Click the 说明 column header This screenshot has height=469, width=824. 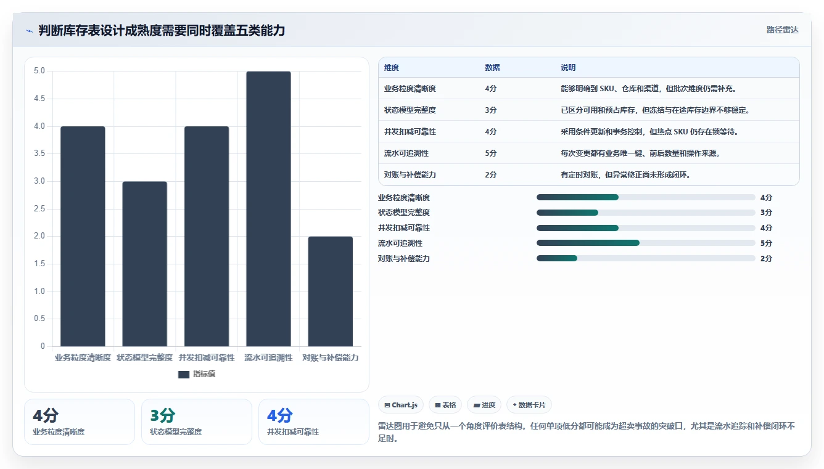[568, 67]
